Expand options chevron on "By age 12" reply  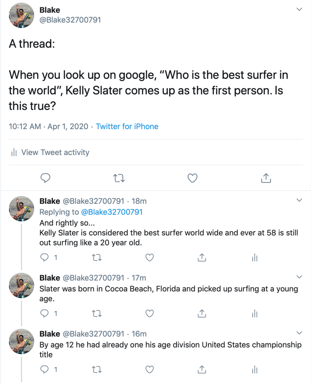[299, 333]
